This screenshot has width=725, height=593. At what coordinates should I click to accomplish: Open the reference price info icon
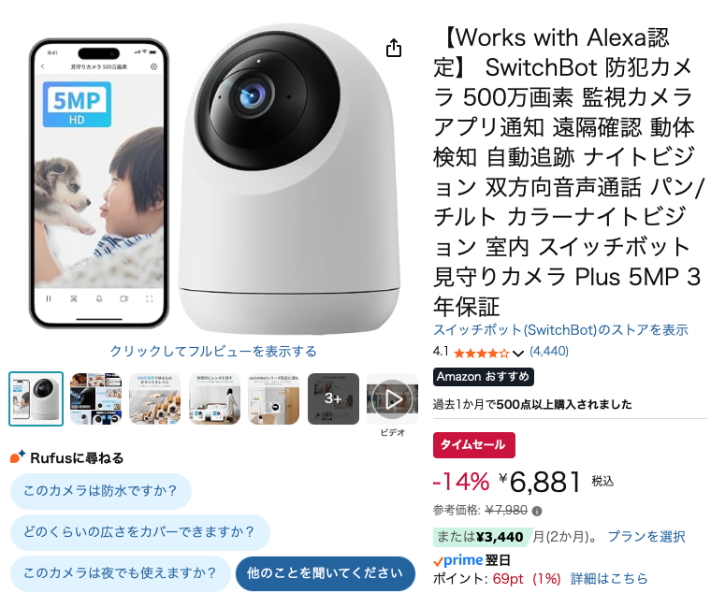coord(537,512)
